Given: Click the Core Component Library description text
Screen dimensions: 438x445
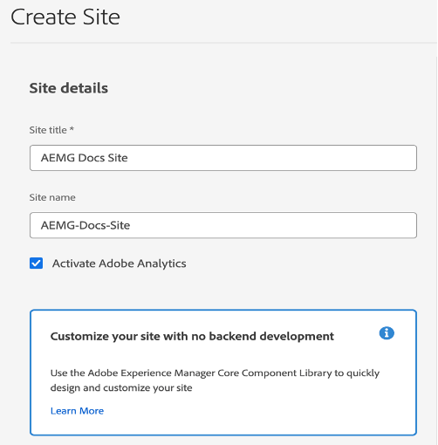Looking at the screenshot, I should coord(215,380).
